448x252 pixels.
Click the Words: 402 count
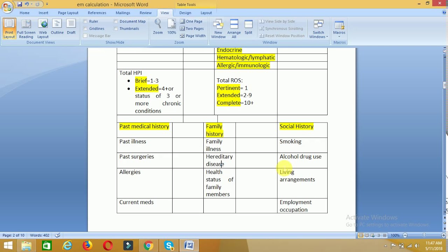(40, 235)
